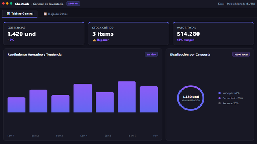Select the Sem 1 bar in the chart
This screenshot has width=257, height=144.
(16, 105)
